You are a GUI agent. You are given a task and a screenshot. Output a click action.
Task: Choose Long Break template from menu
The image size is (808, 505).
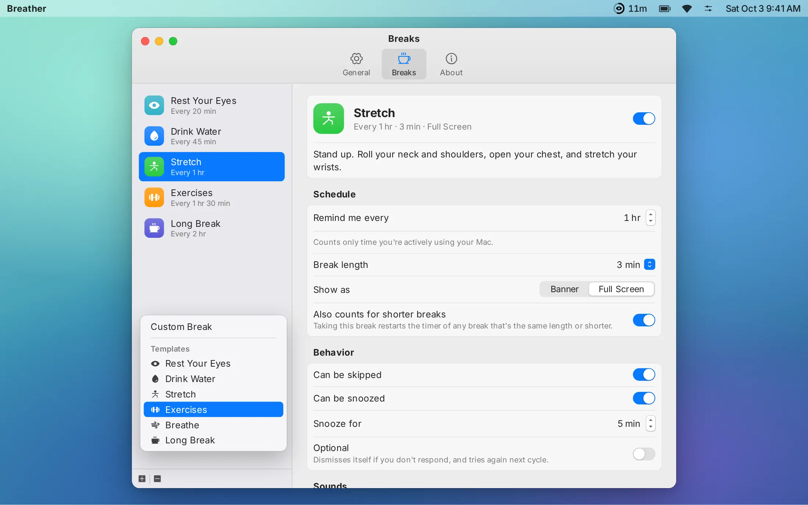(x=213, y=440)
